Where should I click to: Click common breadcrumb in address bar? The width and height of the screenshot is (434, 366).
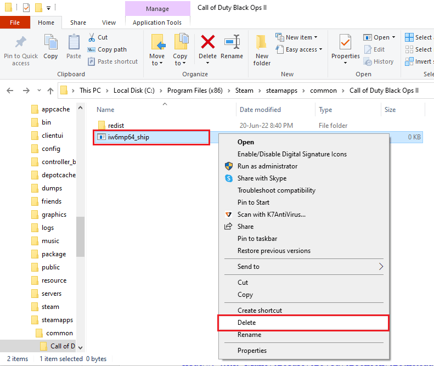tap(323, 91)
